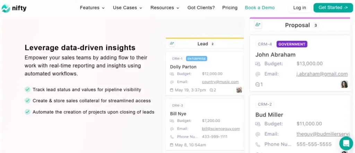355x153 pixels.
Task: Expand the Features dropdown menu
Action: point(92,8)
